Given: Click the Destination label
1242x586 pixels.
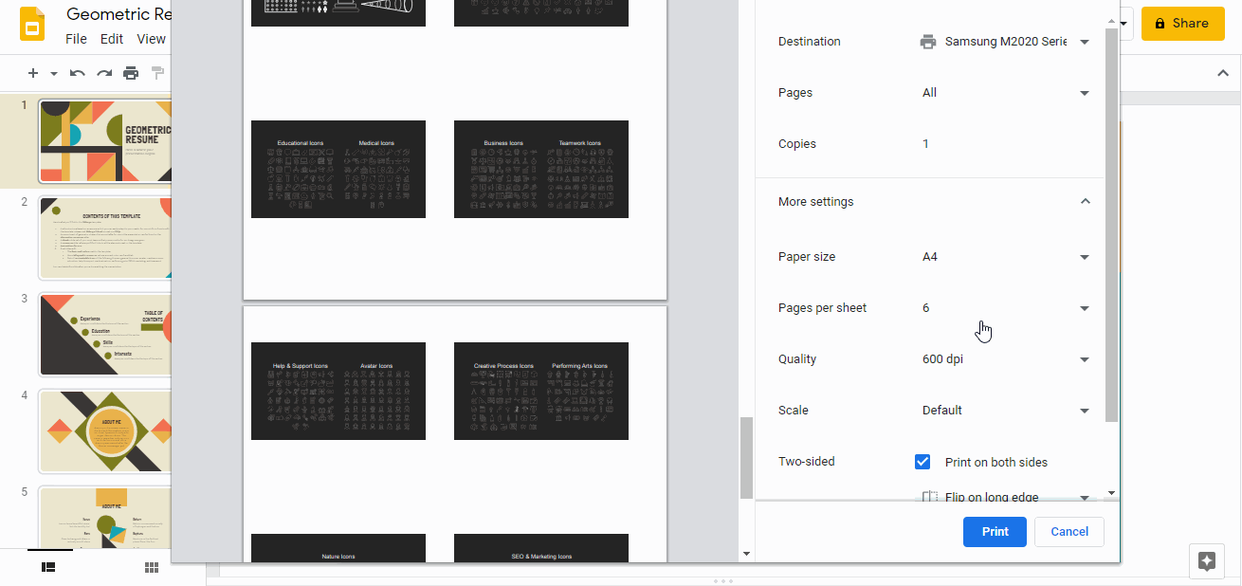Looking at the screenshot, I should click(x=810, y=42).
